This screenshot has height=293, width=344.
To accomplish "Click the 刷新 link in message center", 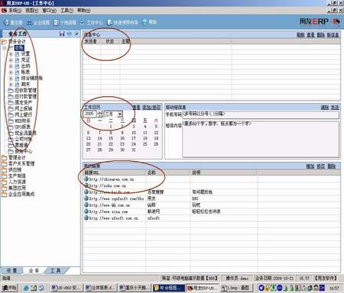I will pos(300,35).
